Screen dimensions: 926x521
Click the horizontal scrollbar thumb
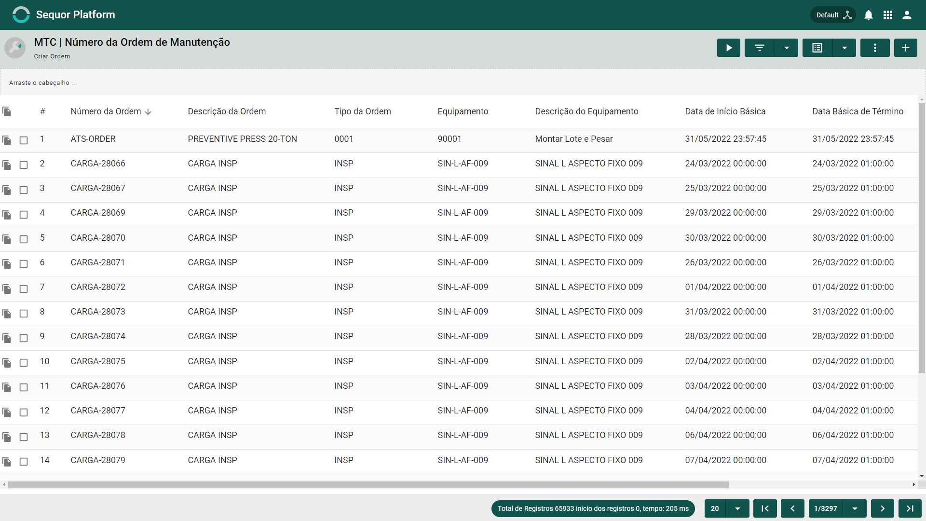tap(368, 484)
